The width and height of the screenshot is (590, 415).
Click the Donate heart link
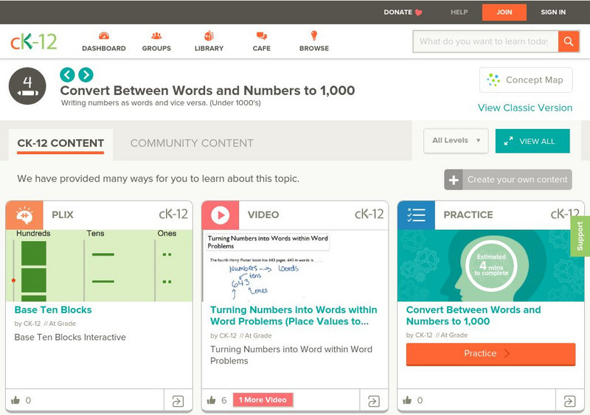click(403, 12)
